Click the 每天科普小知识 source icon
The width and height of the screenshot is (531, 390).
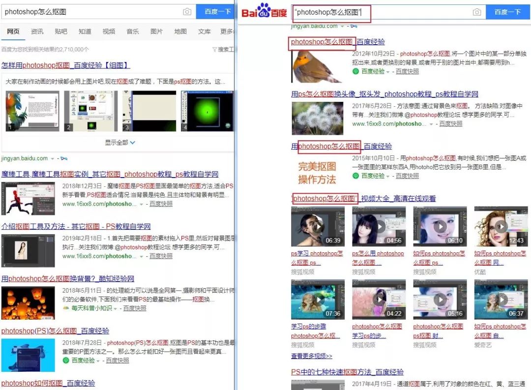[66, 308]
